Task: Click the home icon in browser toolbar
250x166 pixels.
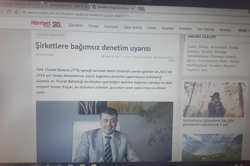Action: click(x=17, y=12)
